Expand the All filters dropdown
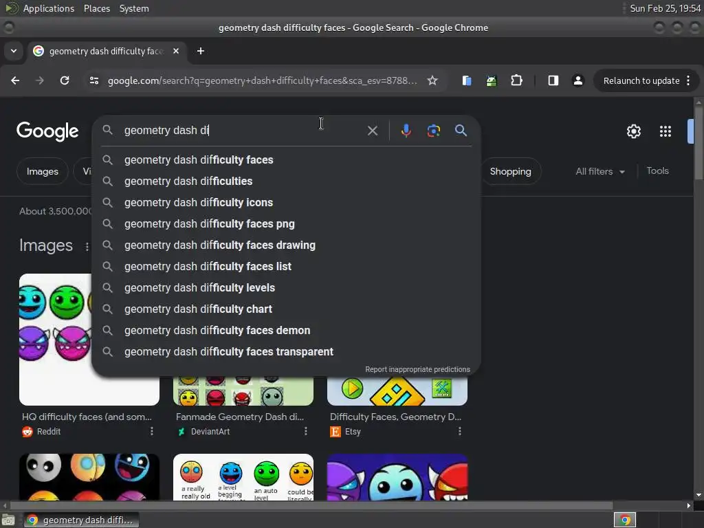 coord(600,171)
